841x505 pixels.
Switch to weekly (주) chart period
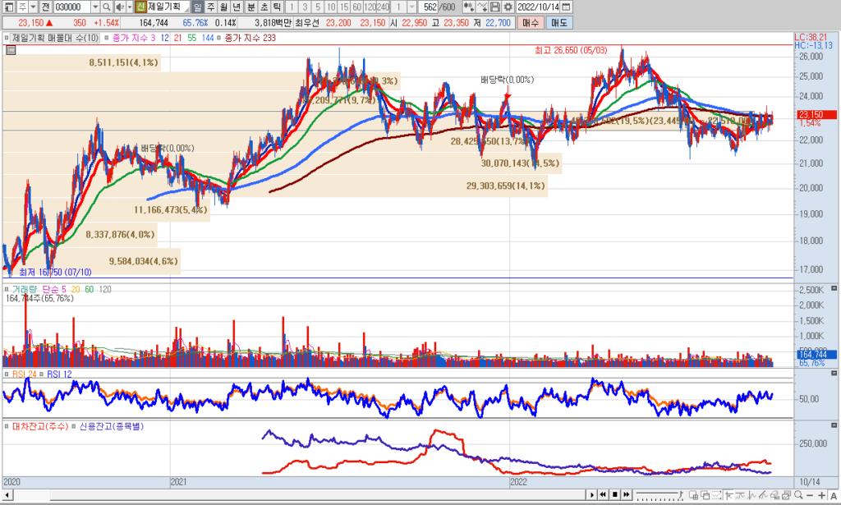[x=209, y=7]
